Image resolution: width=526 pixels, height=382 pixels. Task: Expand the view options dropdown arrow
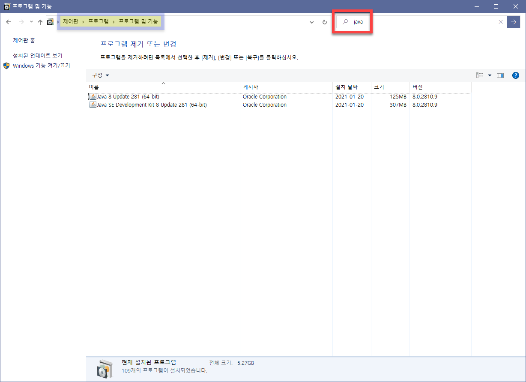point(490,75)
